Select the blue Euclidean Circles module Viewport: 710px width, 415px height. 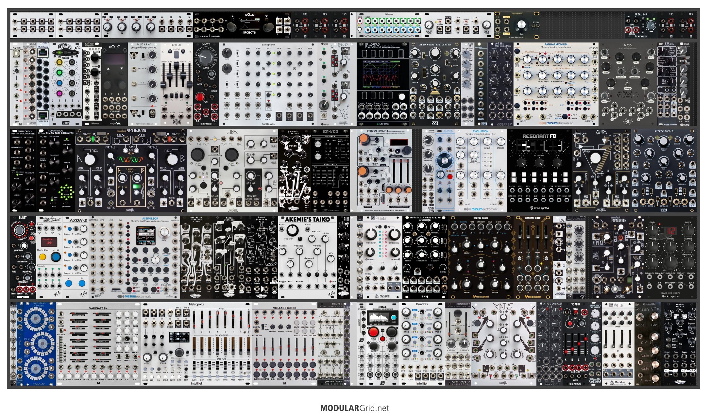tap(36, 344)
